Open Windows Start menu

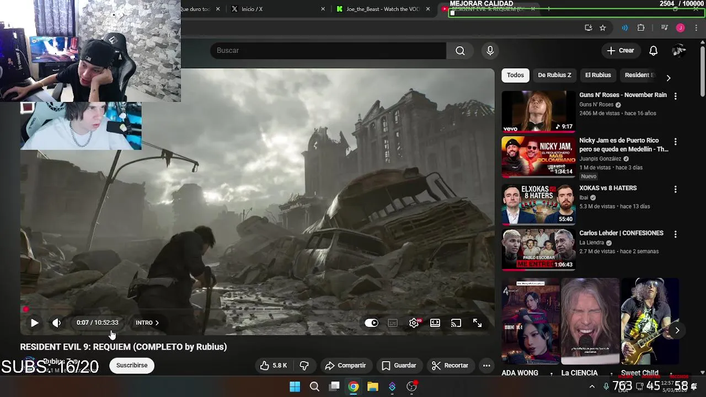pyautogui.click(x=295, y=387)
